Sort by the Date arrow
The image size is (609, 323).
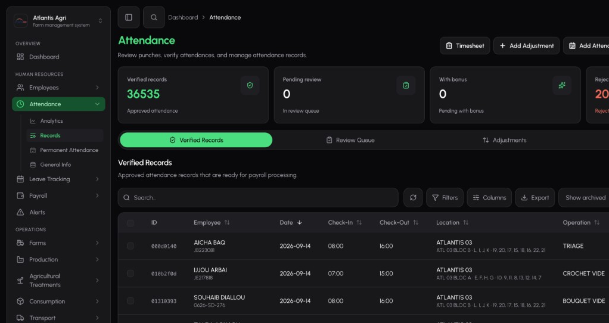[300, 223]
